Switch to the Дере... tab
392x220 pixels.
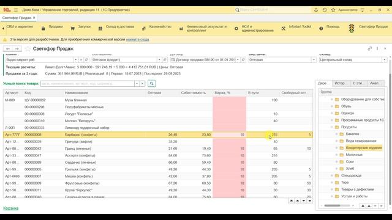tap(324, 83)
